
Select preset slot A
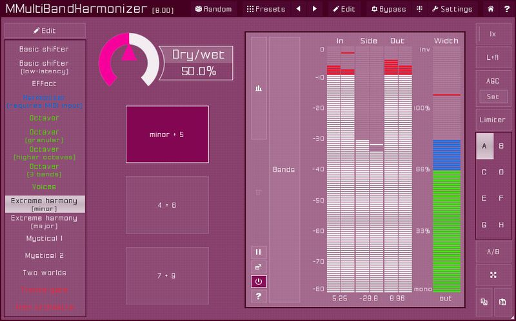pos(485,146)
